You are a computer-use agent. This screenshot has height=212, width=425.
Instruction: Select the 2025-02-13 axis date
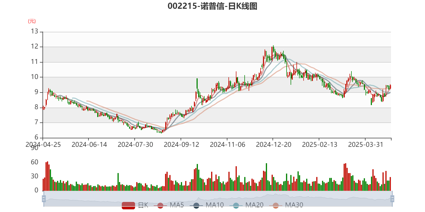[x=320, y=145]
